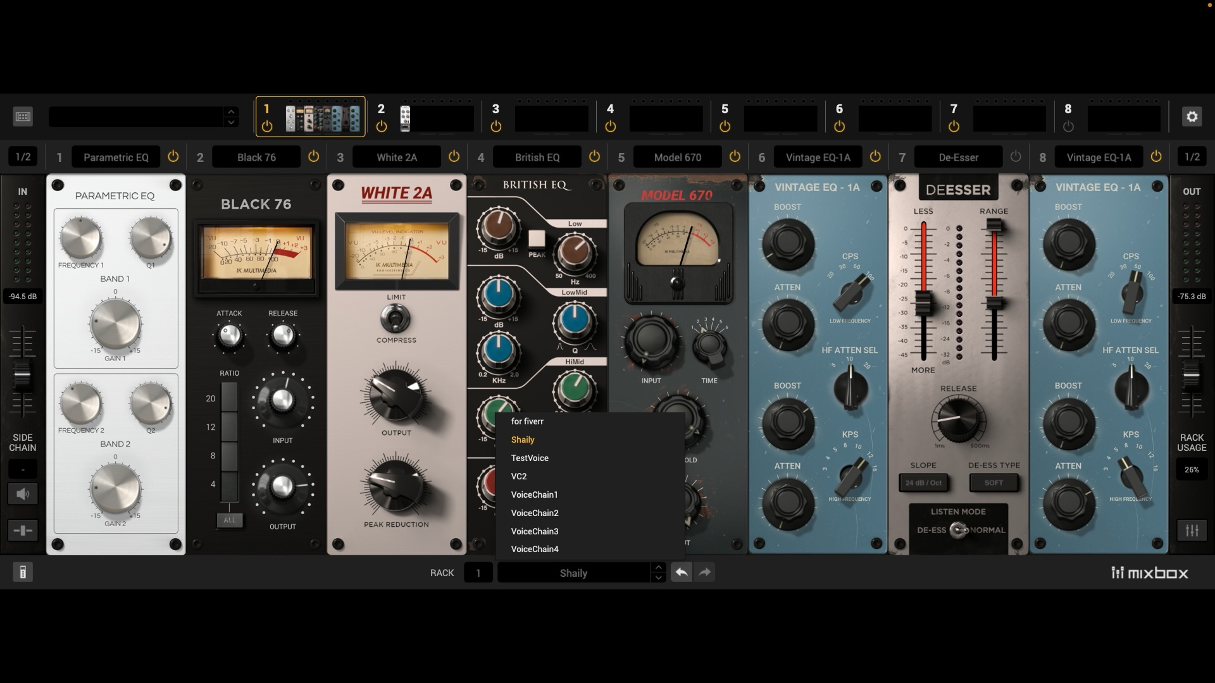The height and width of the screenshot is (683, 1215).
Task: Bypass the White 2A slot power
Action: pyautogui.click(x=454, y=156)
